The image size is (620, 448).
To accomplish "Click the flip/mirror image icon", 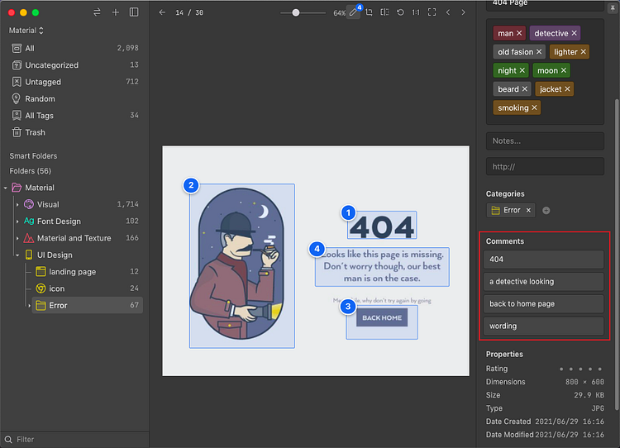I will [384, 12].
